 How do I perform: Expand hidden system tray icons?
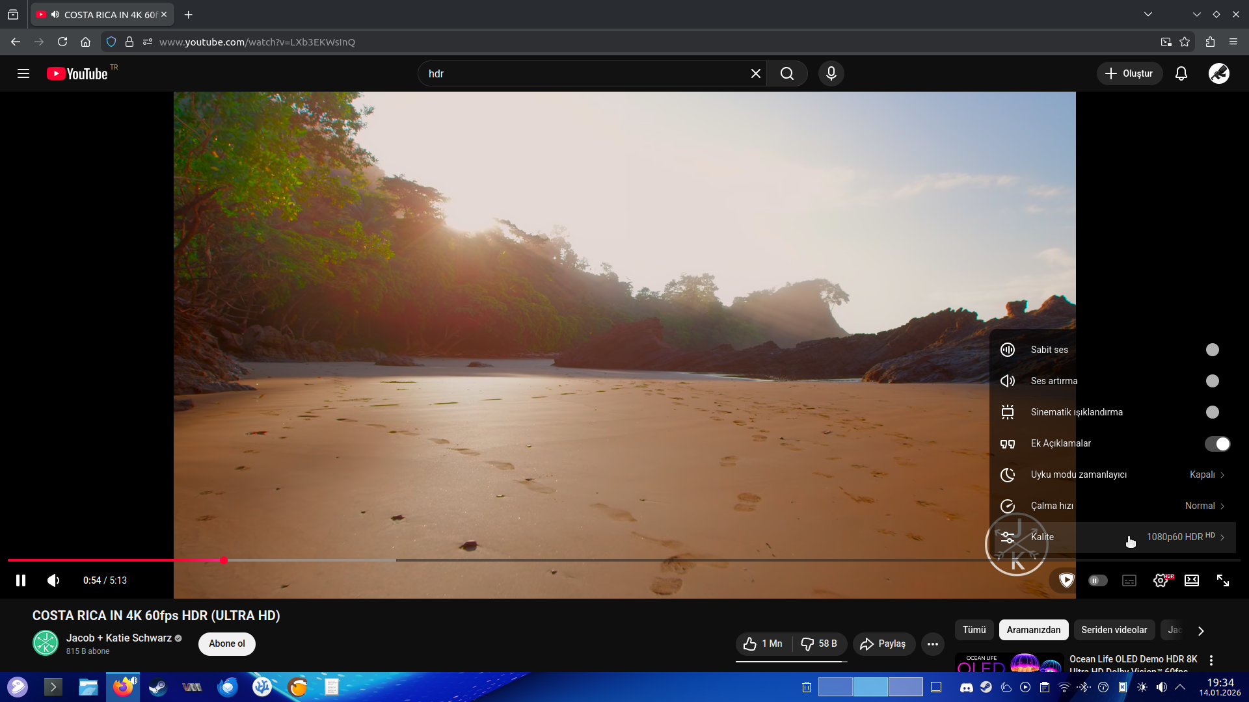[1180, 687]
